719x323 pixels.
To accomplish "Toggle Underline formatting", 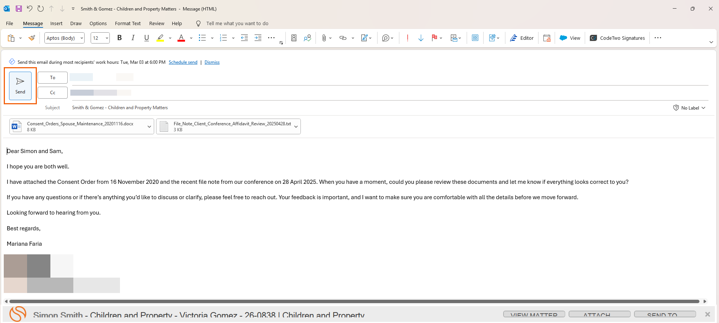I will (146, 38).
